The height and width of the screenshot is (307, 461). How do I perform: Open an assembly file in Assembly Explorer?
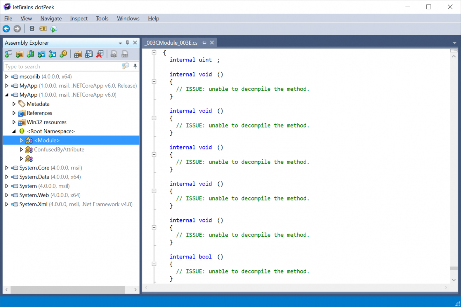coord(8,54)
